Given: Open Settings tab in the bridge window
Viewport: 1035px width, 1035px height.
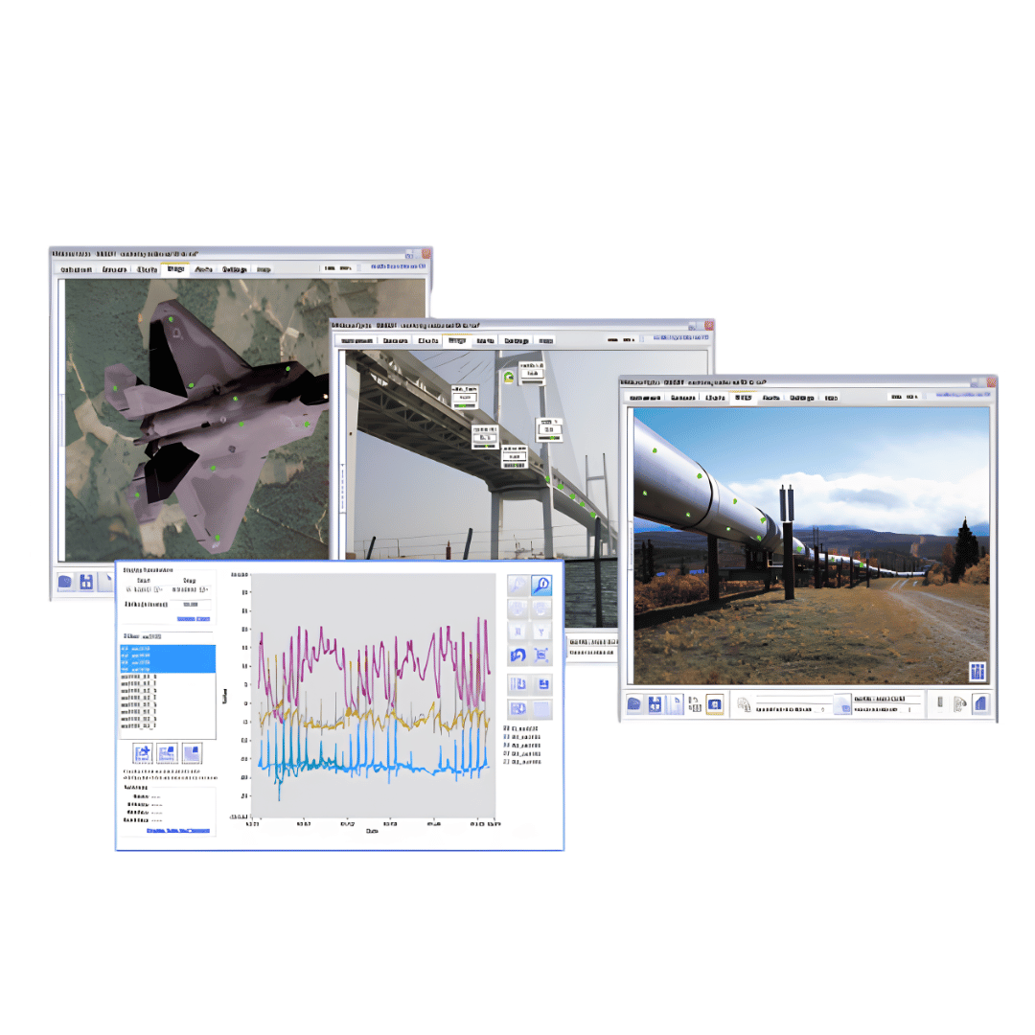Looking at the screenshot, I should [517, 340].
